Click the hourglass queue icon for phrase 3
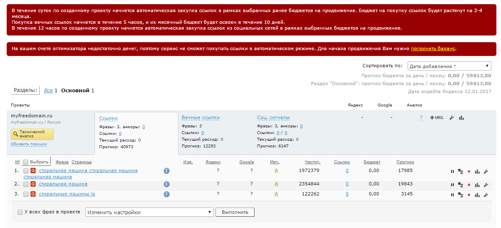This screenshot has height=228, width=501. pos(460,195)
